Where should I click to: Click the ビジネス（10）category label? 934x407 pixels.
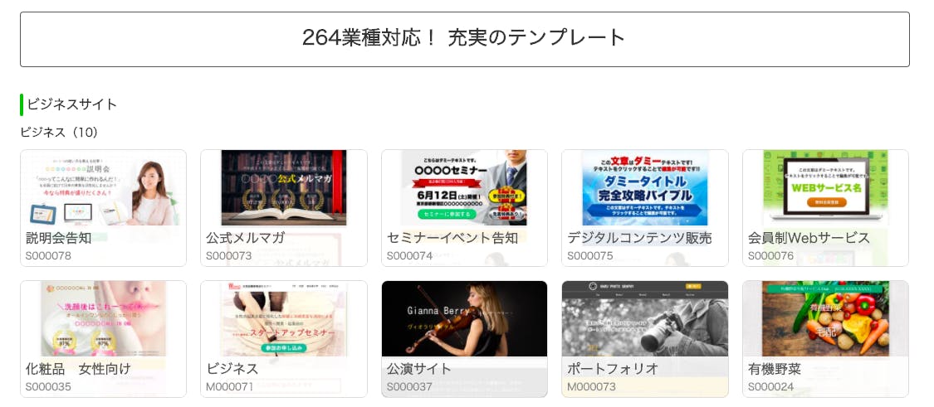(59, 132)
